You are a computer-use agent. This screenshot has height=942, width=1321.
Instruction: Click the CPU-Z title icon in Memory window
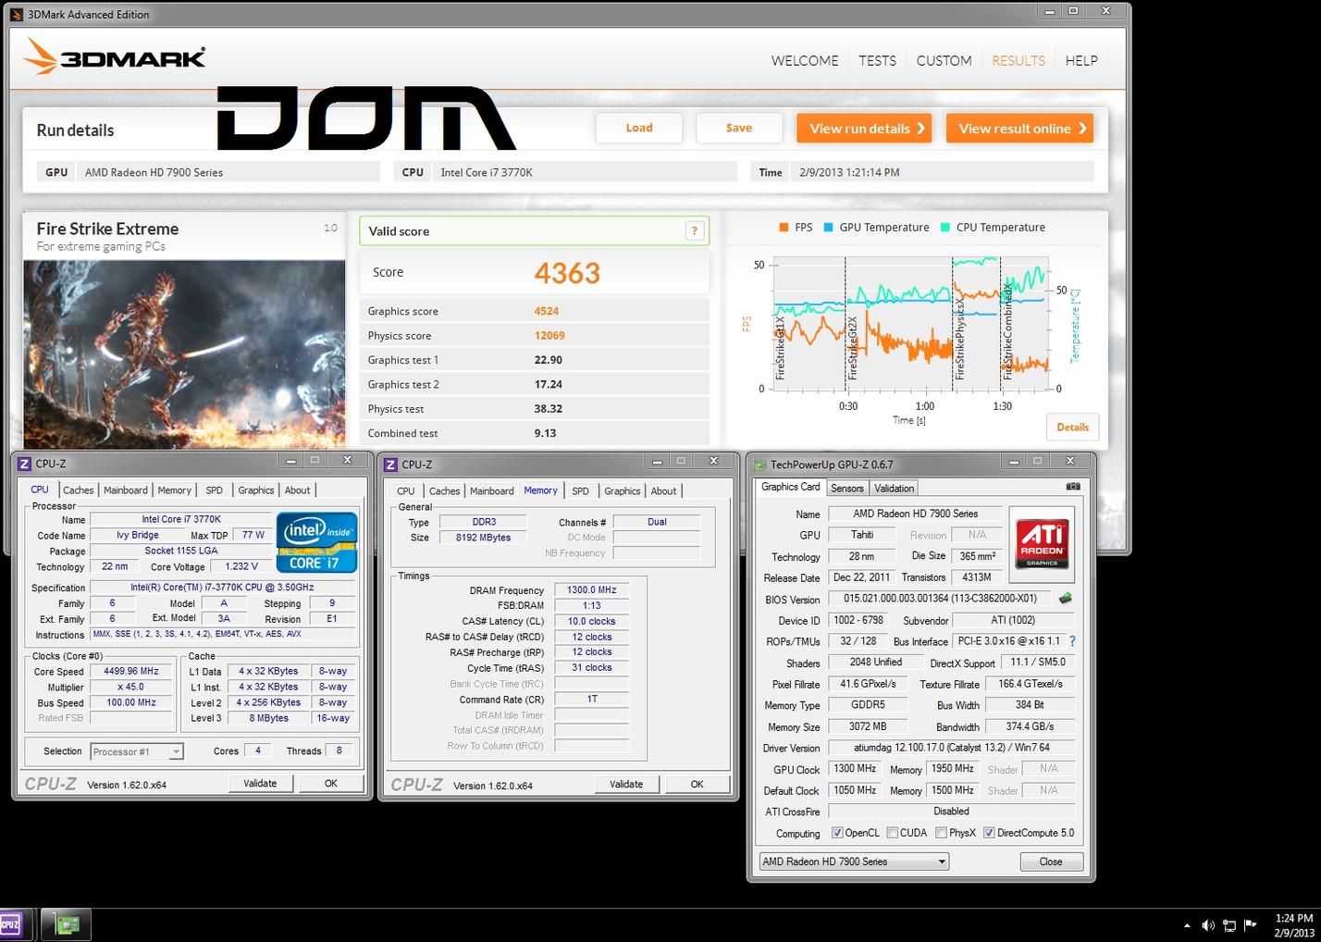(x=390, y=465)
